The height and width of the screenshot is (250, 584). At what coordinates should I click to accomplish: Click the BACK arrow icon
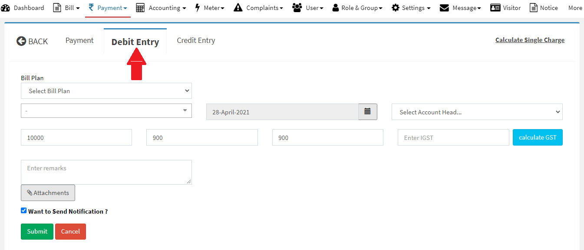(x=21, y=41)
